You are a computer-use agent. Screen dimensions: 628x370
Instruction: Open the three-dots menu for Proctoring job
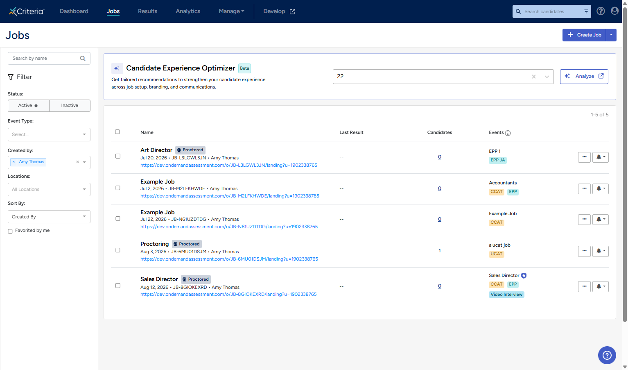pyautogui.click(x=584, y=251)
